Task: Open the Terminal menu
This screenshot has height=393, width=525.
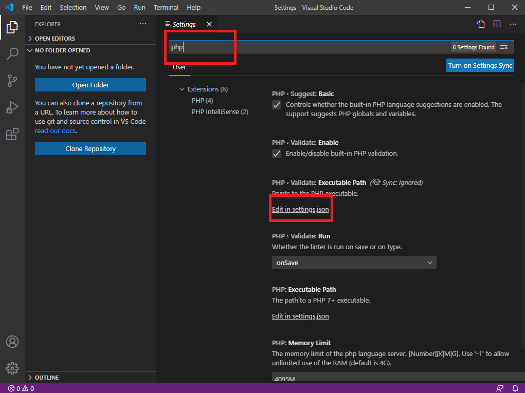Action: coord(166,7)
